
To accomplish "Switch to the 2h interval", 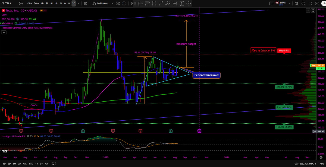I will point(47,4).
